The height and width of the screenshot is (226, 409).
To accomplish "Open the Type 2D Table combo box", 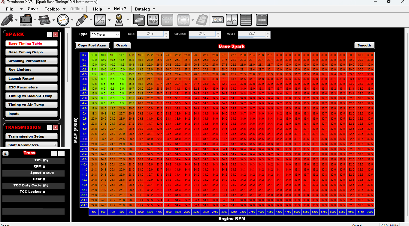I will pyautogui.click(x=105, y=34).
